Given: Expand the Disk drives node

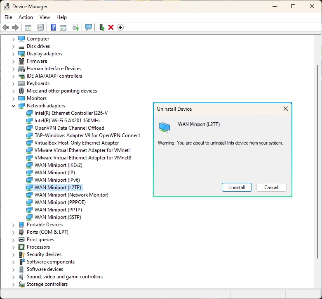Looking at the screenshot, I should (x=13, y=47).
